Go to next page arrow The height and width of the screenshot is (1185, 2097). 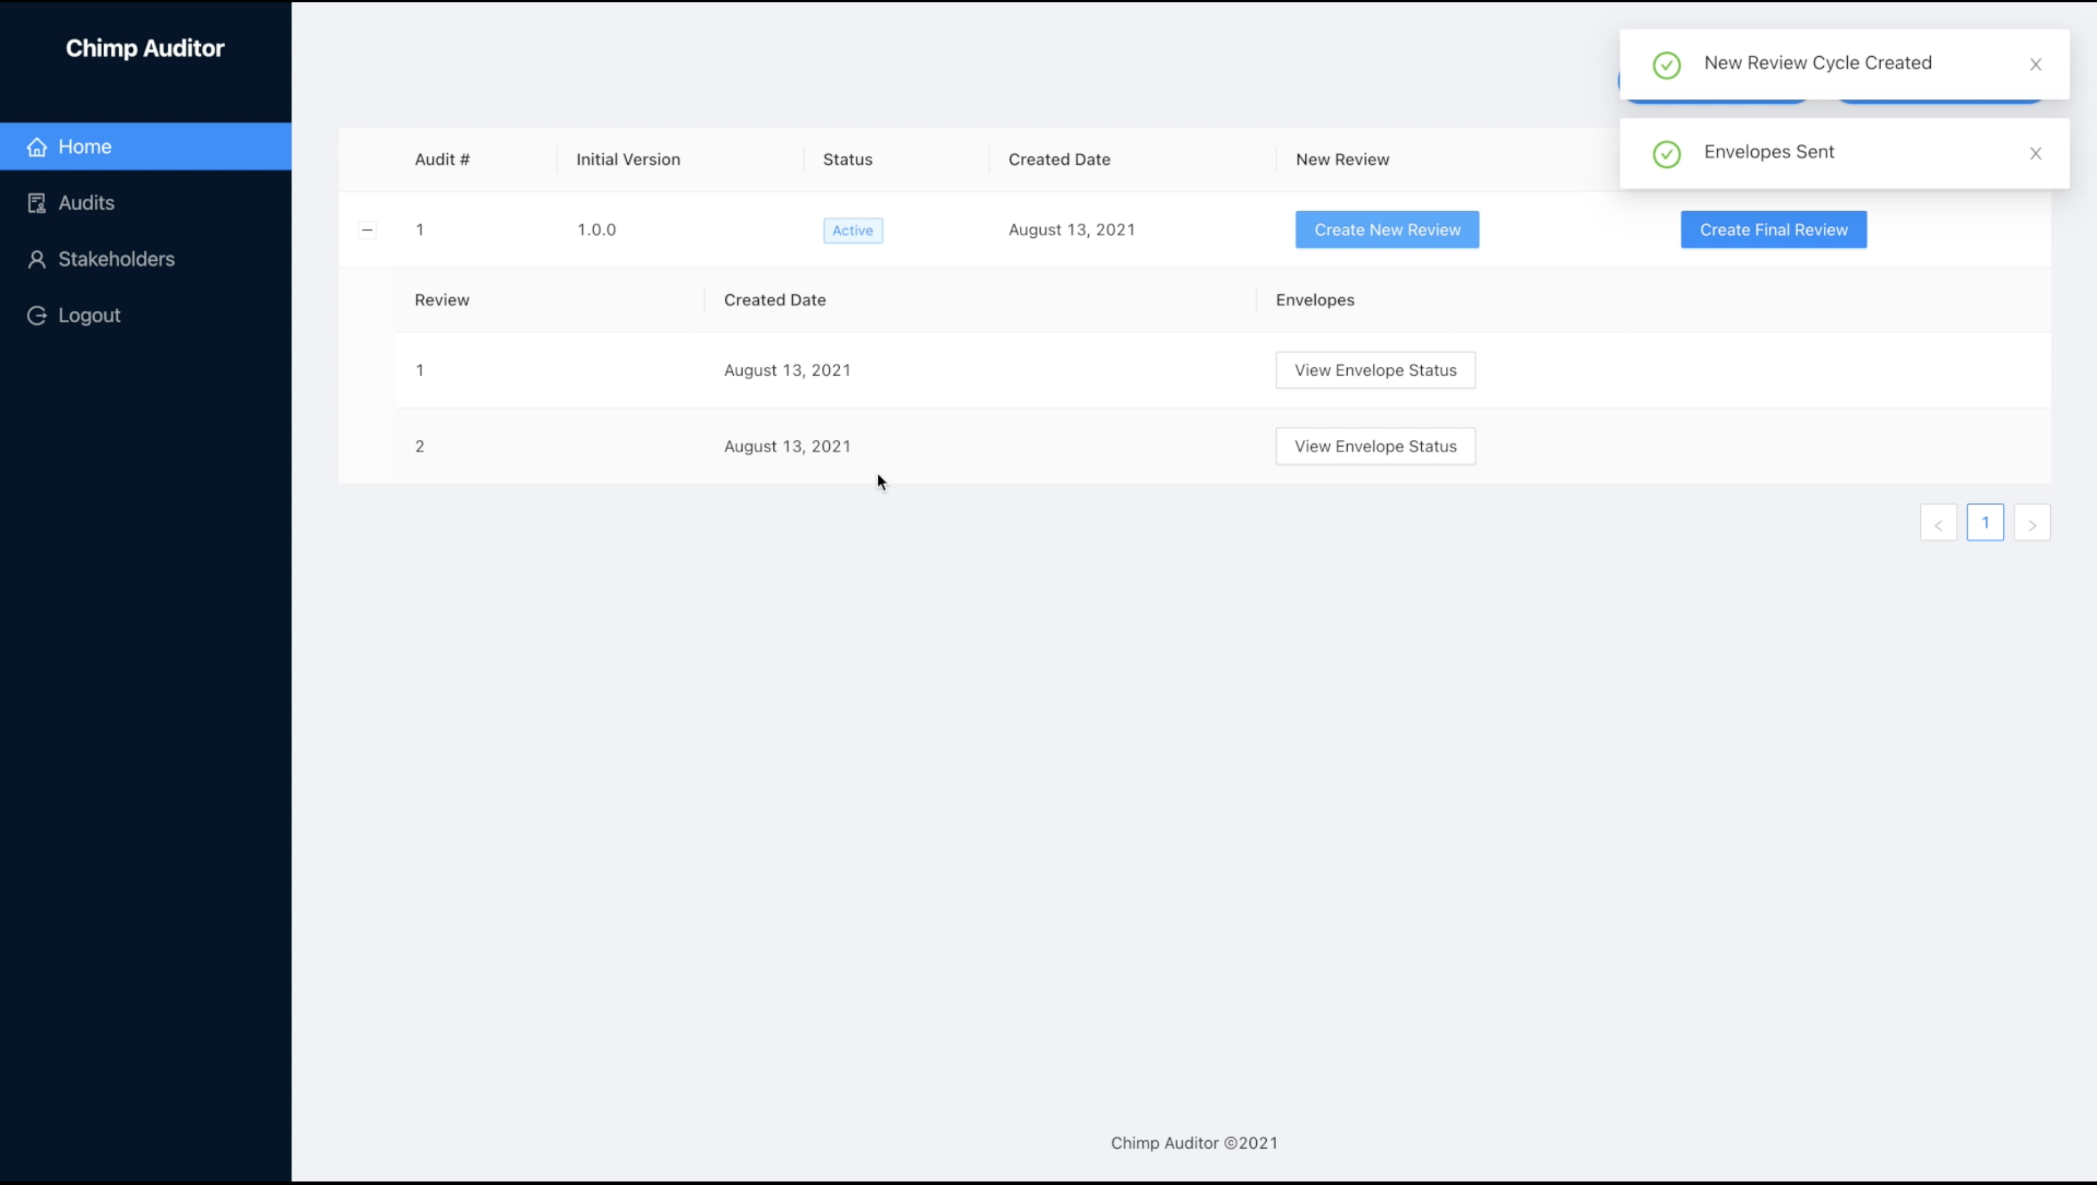point(2032,523)
